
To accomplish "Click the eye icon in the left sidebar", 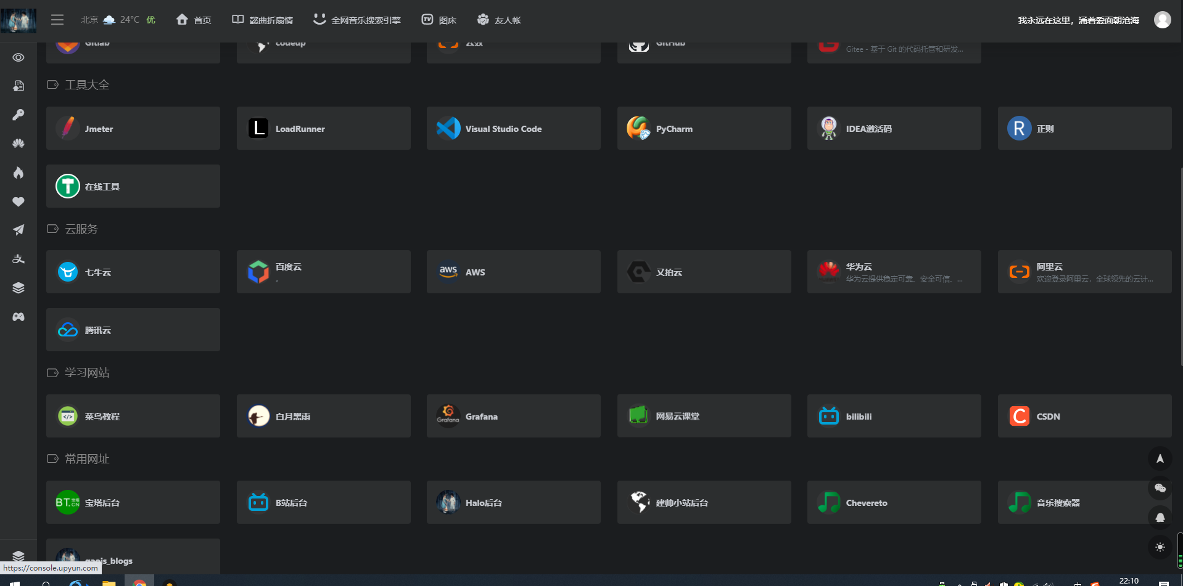I will [19, 57].
